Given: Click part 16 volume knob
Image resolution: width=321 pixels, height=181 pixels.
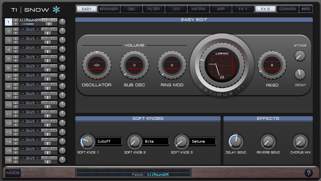Looking at the screenshot, I should [62, 159].
